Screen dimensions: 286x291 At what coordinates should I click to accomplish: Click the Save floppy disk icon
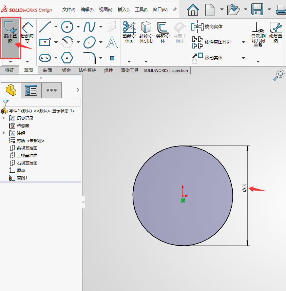pos(257,9)
